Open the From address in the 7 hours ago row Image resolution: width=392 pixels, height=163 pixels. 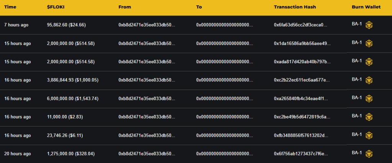(x=147, y=25)
